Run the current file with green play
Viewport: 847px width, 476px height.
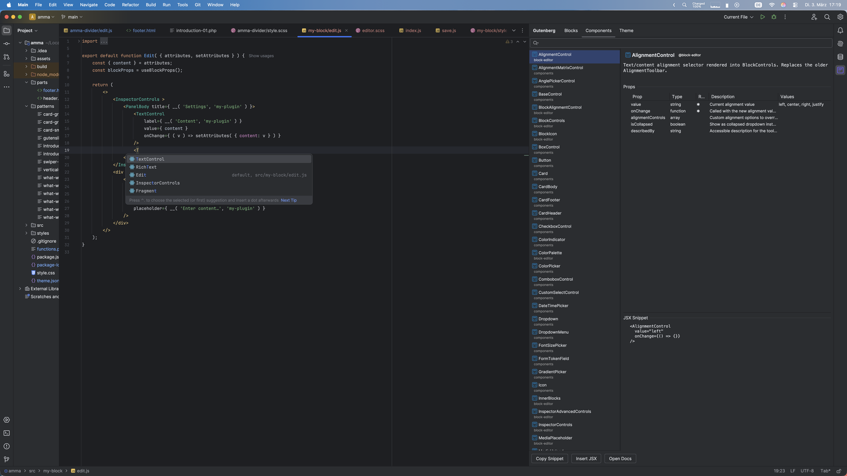[x=762, y=17]
